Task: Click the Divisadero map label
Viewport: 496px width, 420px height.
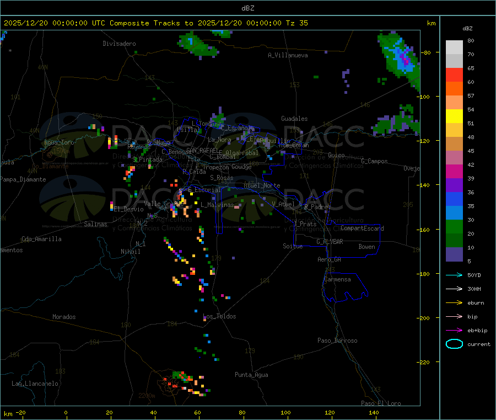Action: (x=119, y=44)
